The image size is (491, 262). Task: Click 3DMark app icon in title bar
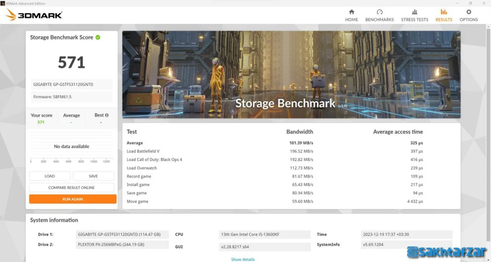point(3,3)
